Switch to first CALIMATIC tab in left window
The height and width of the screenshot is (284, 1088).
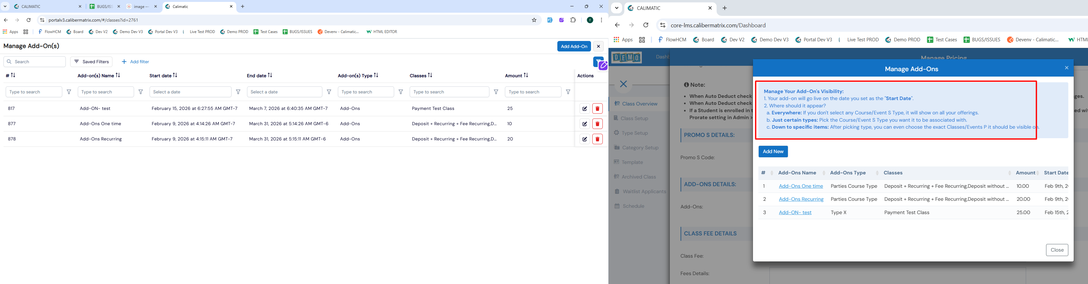48,7
